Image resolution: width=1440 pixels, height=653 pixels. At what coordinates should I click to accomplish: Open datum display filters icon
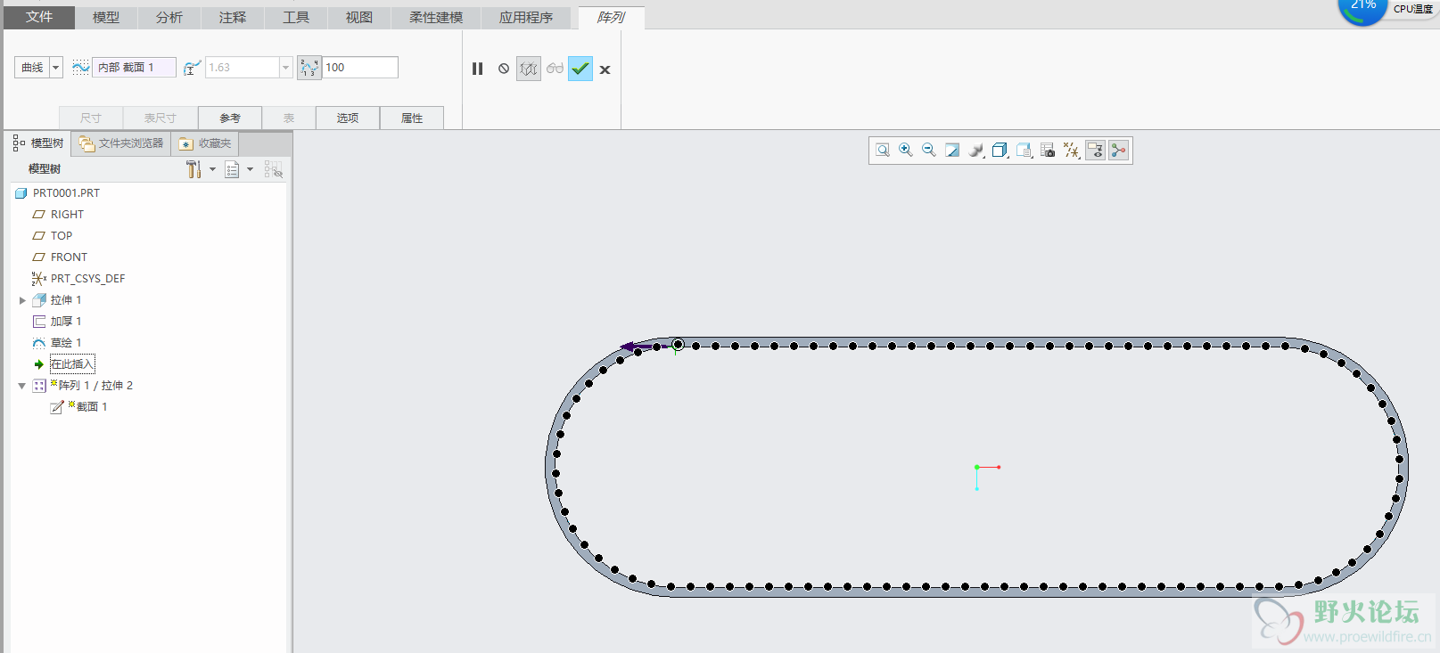click(1071, 151)
